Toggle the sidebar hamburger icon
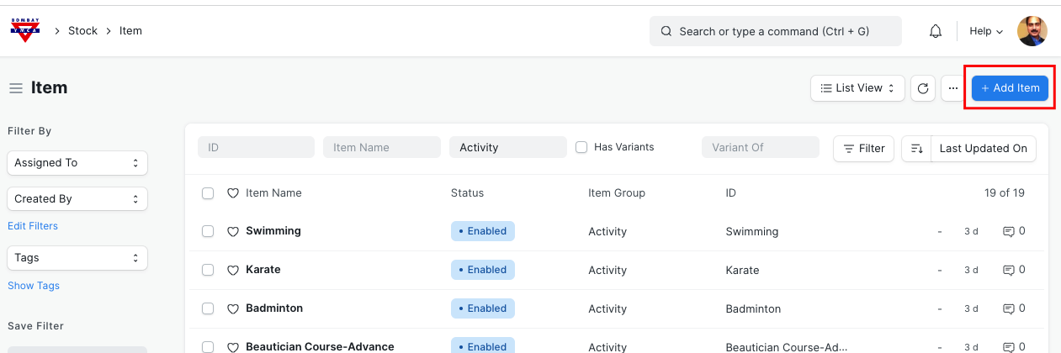Image resolution: width=1061 pixels, height=353 pixels. 15,88
